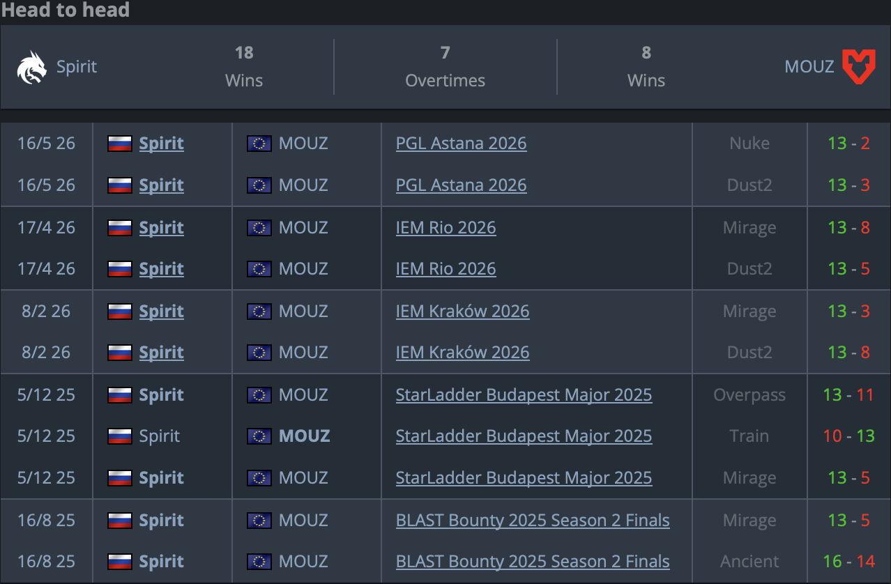The image size is (891, 584).
Task: Open BLAST Bounty Finals link in Ancient row
Action: point(533,562)
